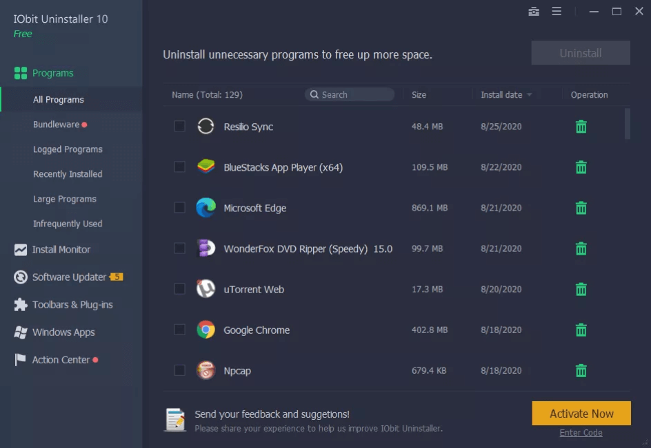This screenshot has width=651, height=448.
Task: Open the toolbox icon in title bar
Action: click(x=534, y=12)
